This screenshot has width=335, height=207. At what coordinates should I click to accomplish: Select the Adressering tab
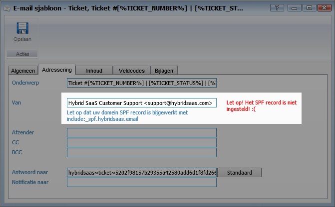[57, 70]
